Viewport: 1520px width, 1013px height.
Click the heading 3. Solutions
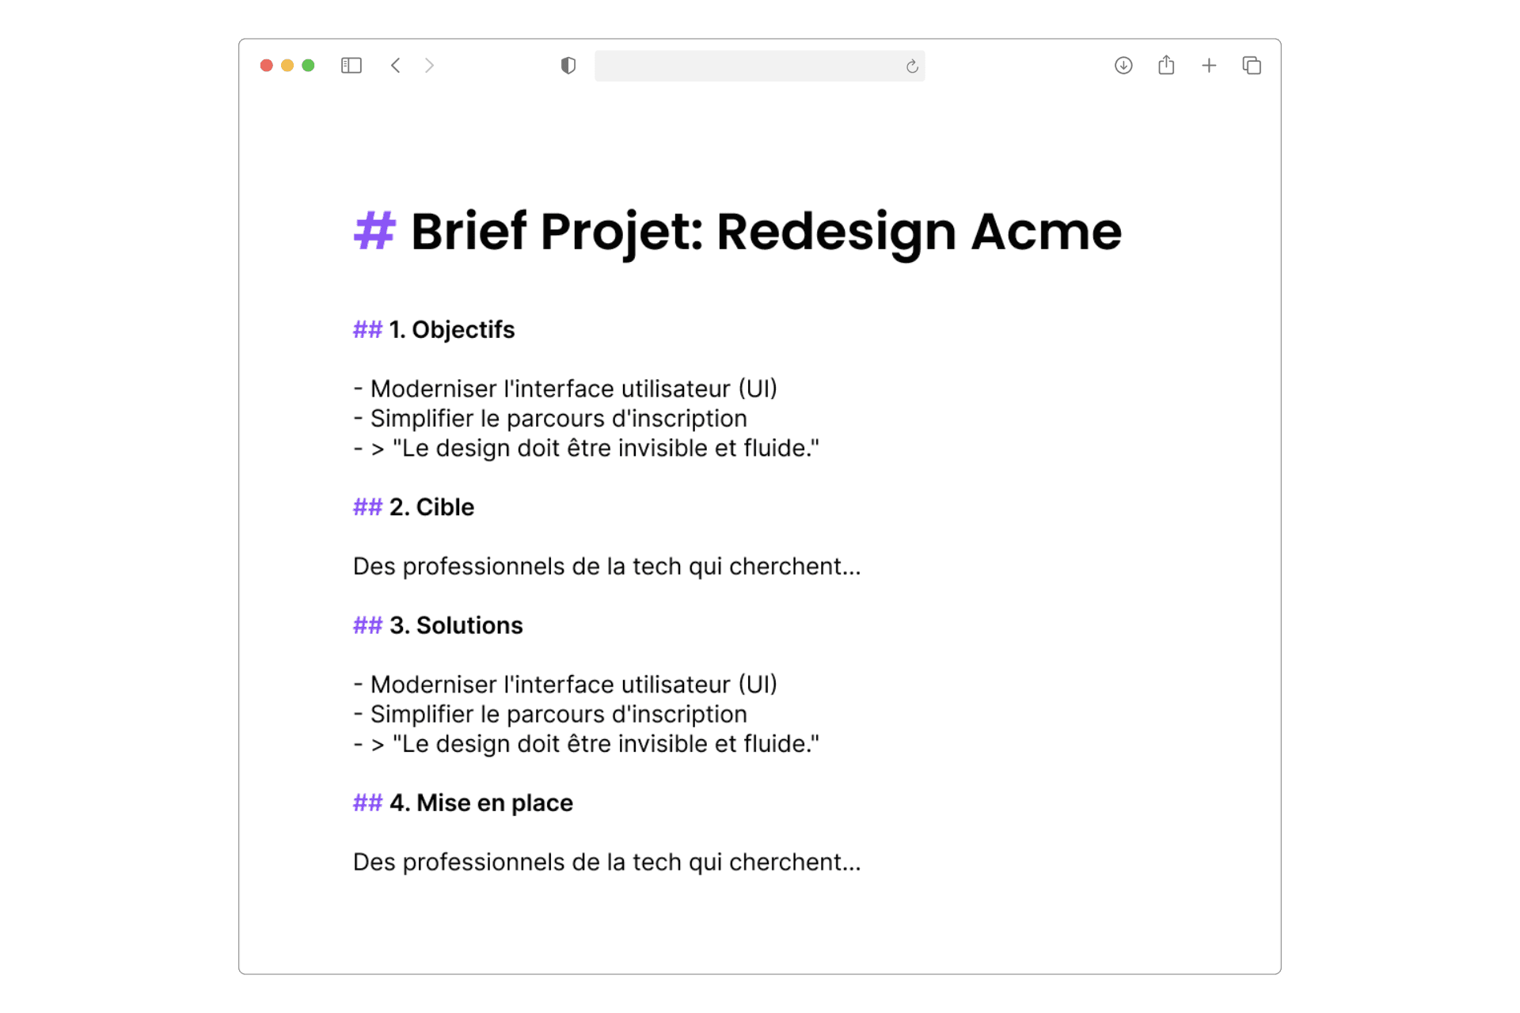click(456, 626)
